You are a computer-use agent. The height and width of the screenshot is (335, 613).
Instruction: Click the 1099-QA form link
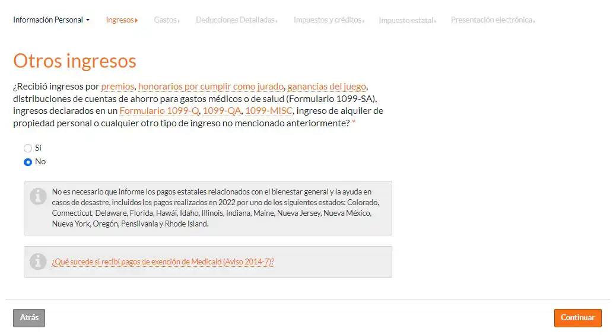[222, 111]
